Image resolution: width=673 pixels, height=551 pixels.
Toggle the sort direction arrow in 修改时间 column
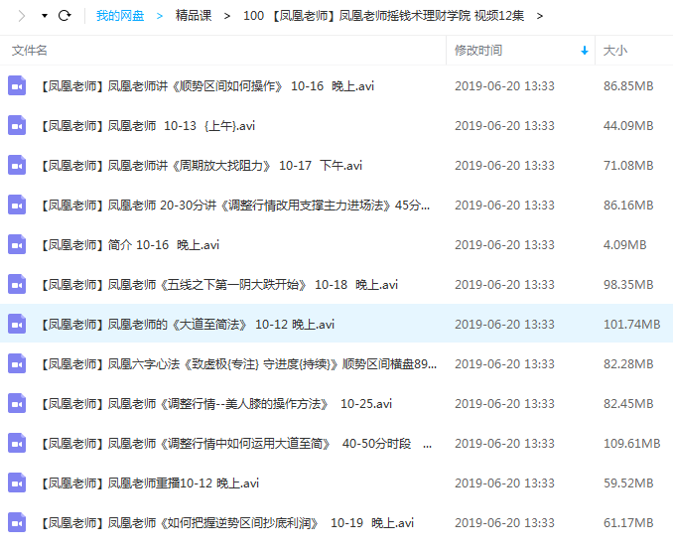coord(585,50)
